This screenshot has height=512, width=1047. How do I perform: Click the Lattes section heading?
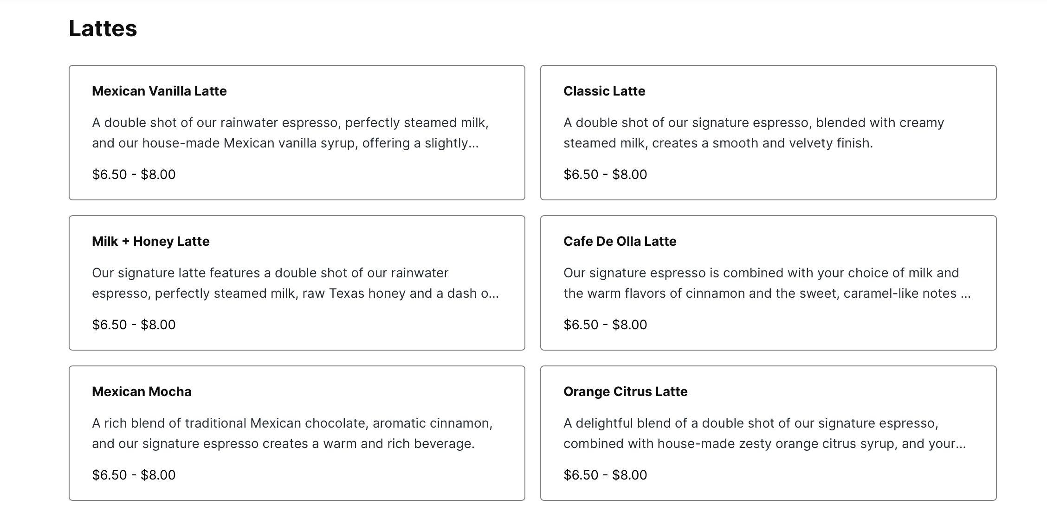(x=103, y=28)
